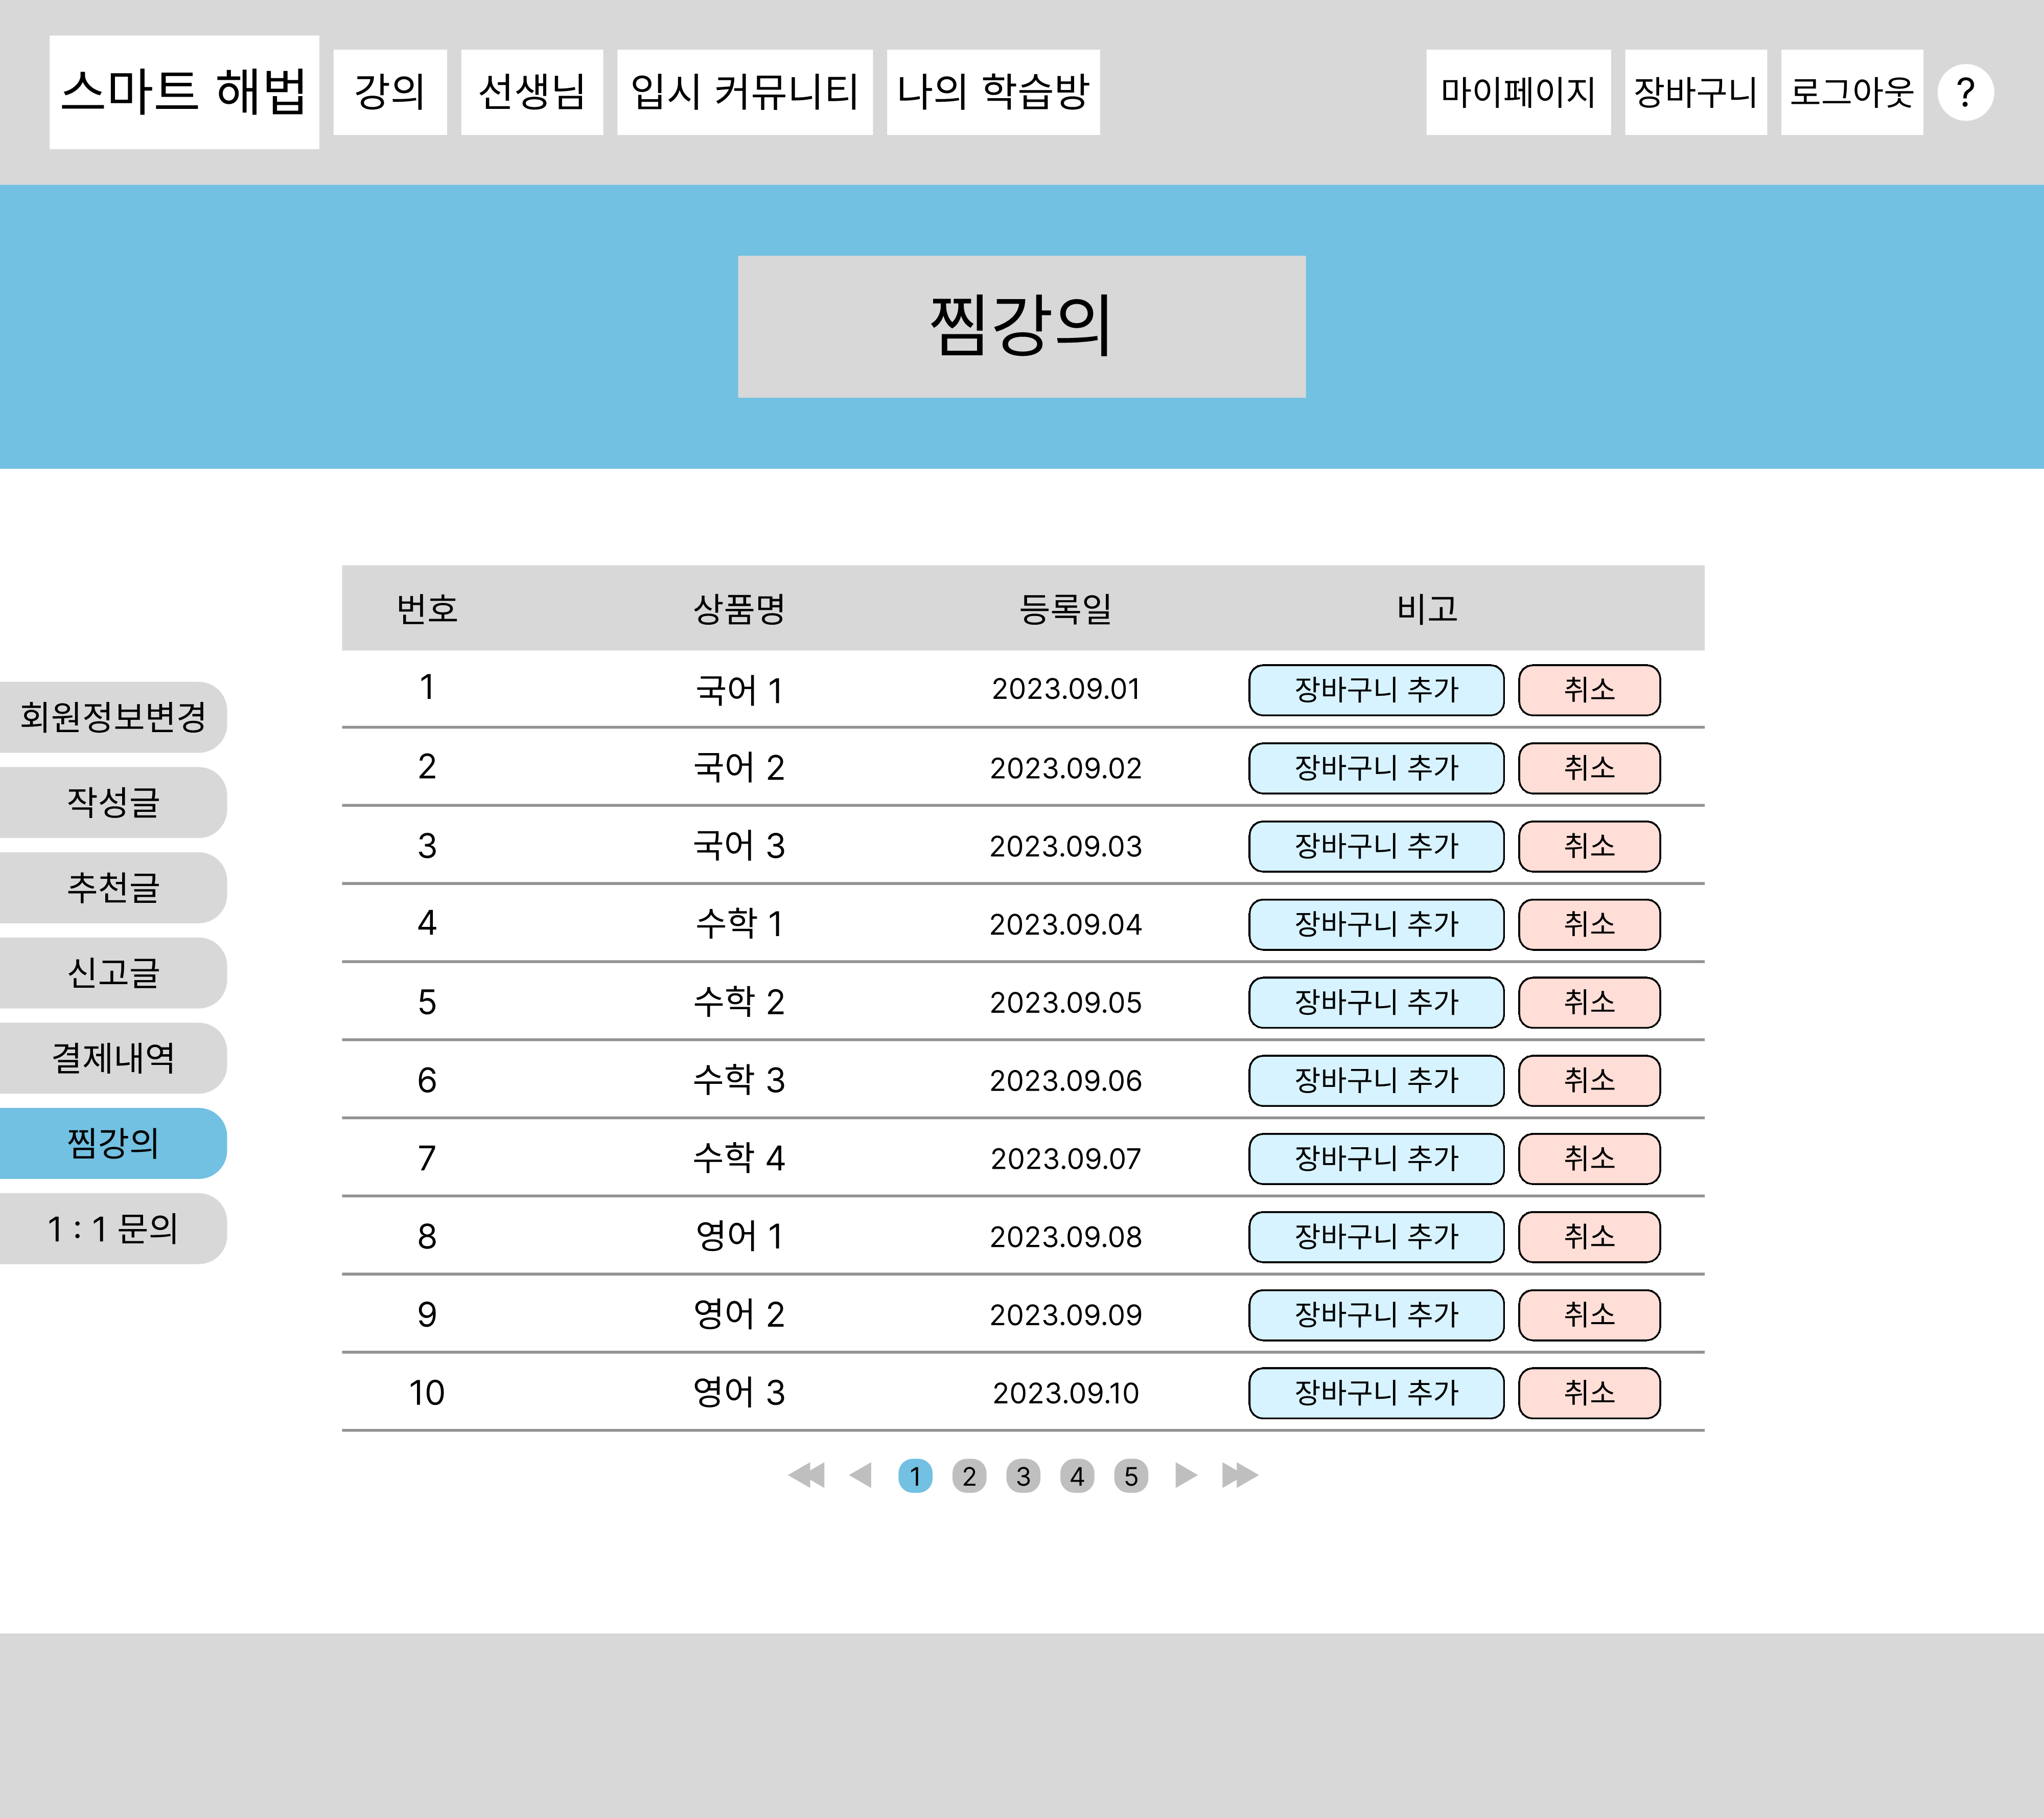
Task: Open the 강의 menu
Action: [389, 92]
